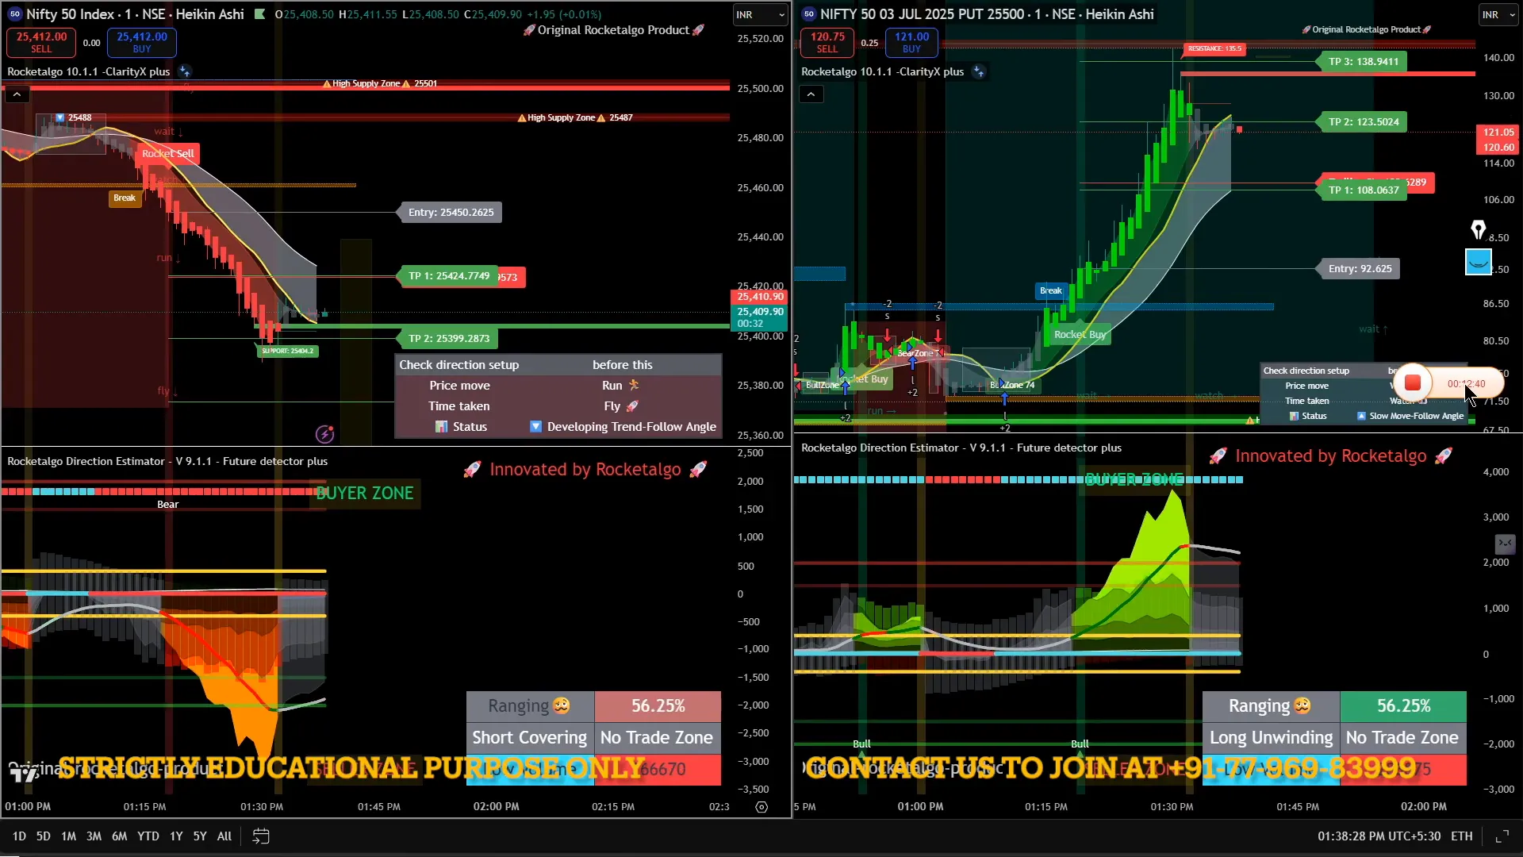The image size is (1523, 857).
Task: Click the sparkle icon beside the right Rocketalgo indicator
Action: point(979,71)
